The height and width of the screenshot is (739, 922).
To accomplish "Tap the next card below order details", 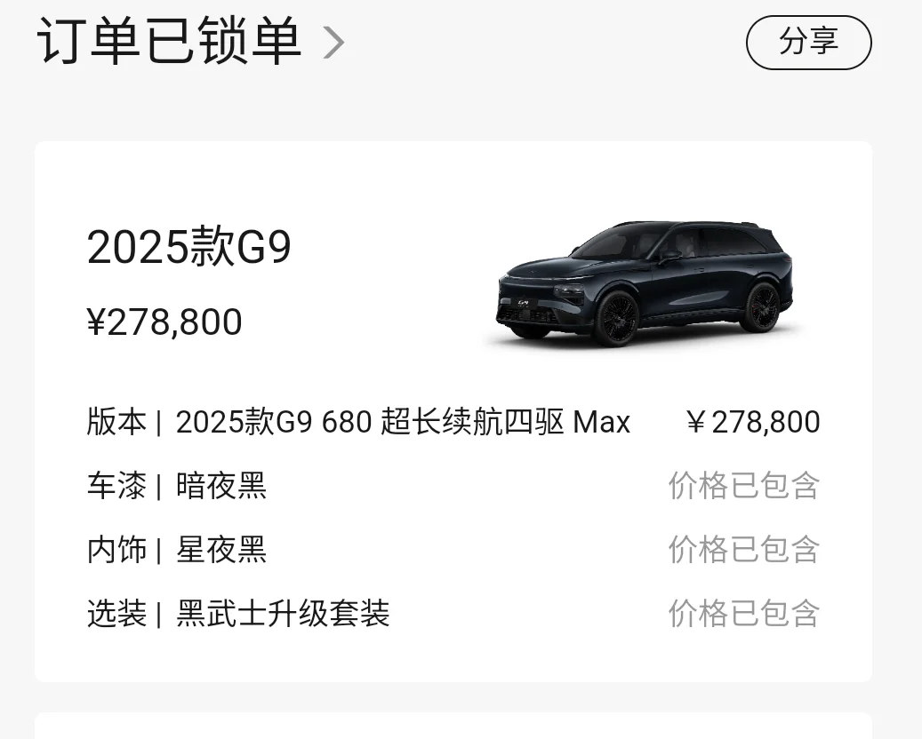I will [x=453, y=726].
